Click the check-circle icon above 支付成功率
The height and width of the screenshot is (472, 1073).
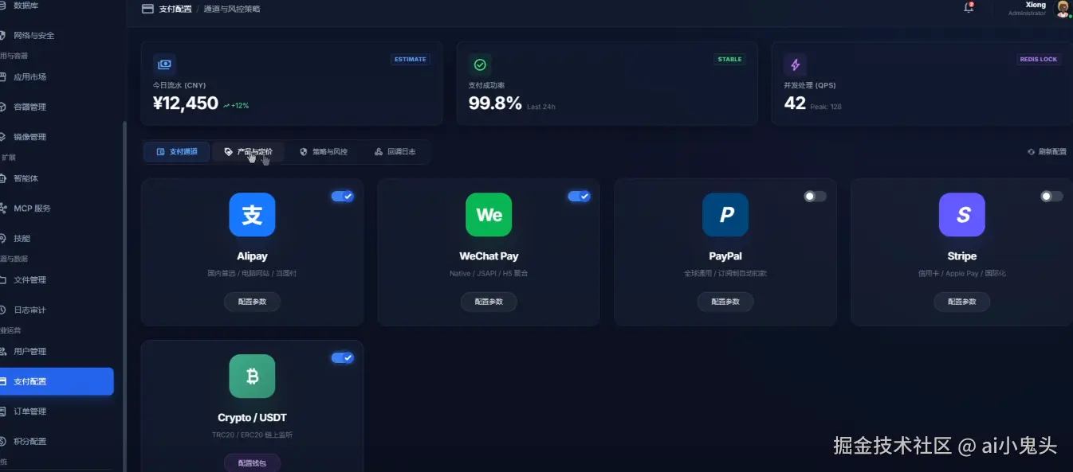click(480, 64)
